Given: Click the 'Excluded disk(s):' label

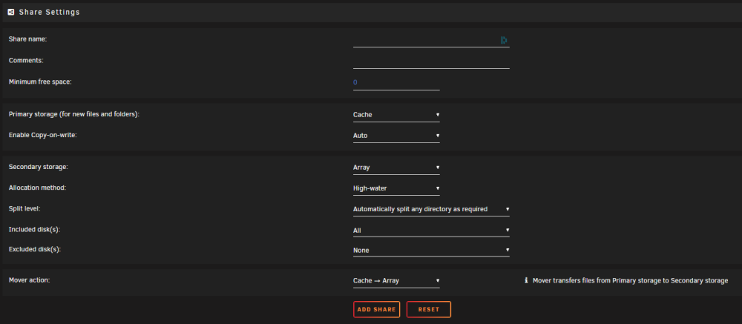Looking at the screenshot, I should click(x=35, y=249).
